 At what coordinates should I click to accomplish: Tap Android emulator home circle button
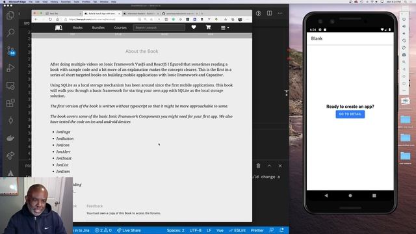tap(350, 196)
